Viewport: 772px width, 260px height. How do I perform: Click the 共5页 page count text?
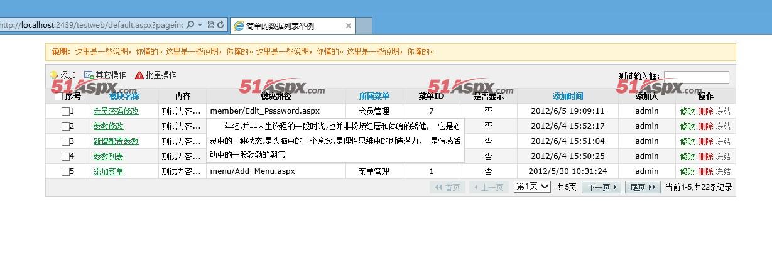pos(566,187)
